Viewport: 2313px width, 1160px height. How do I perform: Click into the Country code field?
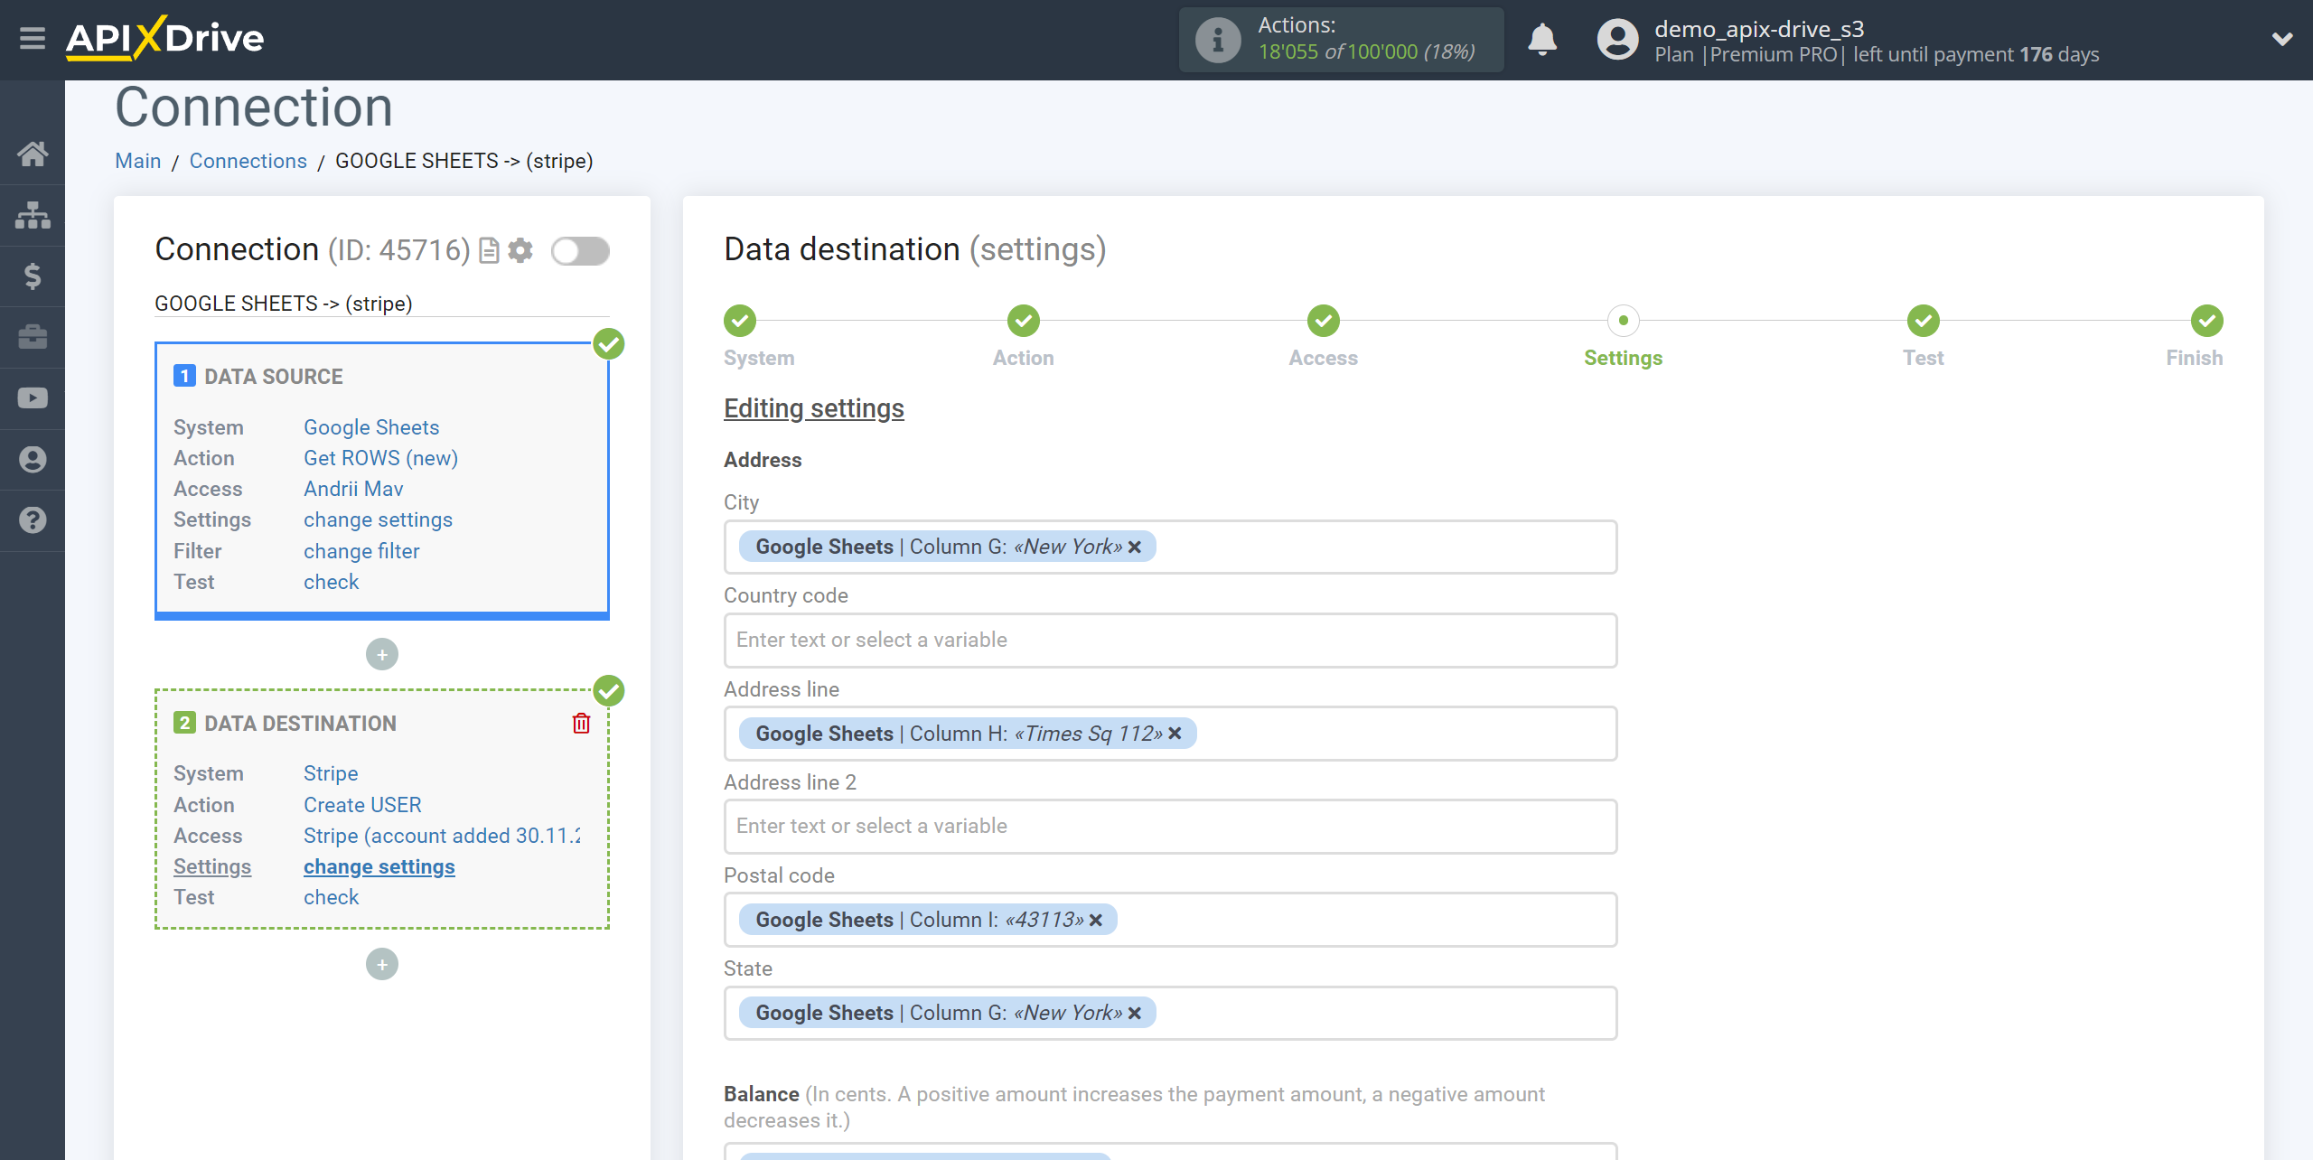(1170, 641)
